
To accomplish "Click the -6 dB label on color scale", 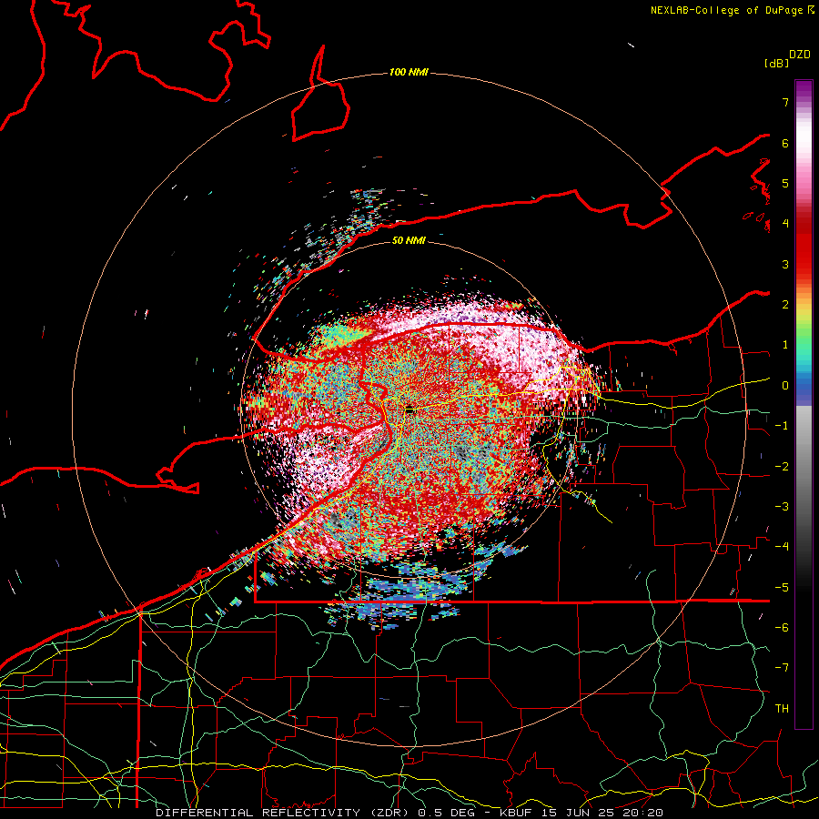I will pyautogui.click(x=782, y=628).
